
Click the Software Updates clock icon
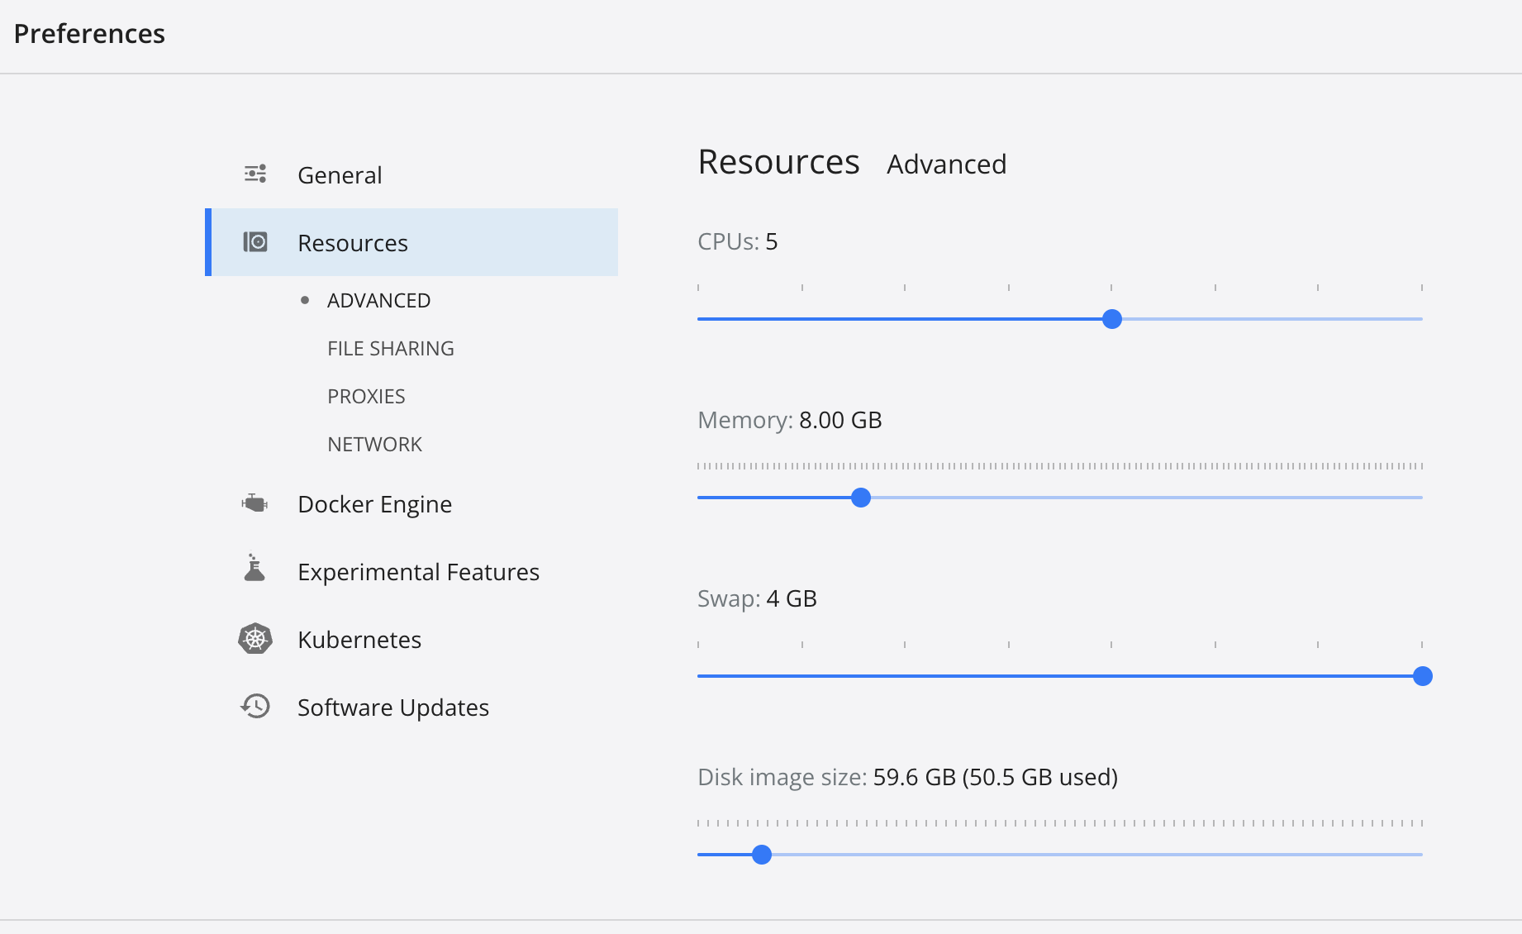255,707
